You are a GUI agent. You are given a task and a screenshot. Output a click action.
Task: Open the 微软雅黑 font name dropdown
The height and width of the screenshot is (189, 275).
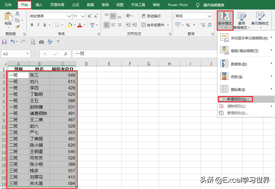69,16
